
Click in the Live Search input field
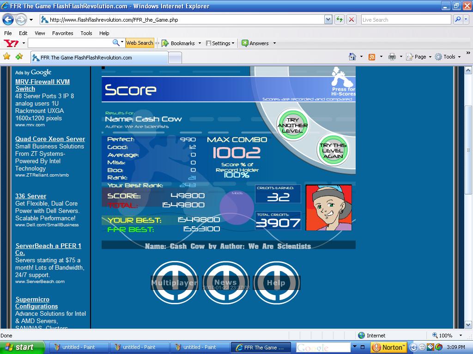point(406,20)
